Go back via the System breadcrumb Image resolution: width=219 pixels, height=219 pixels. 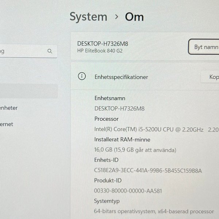88,17
